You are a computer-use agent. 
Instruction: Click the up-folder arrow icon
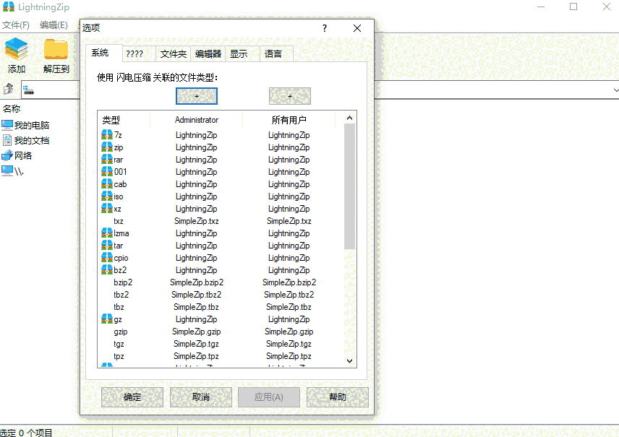click(8, 90)
